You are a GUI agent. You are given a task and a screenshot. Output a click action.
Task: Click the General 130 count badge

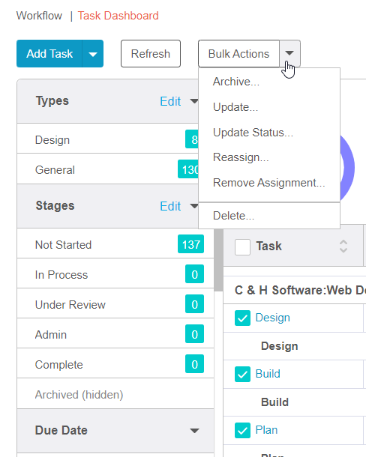click(x=188, y=169)
